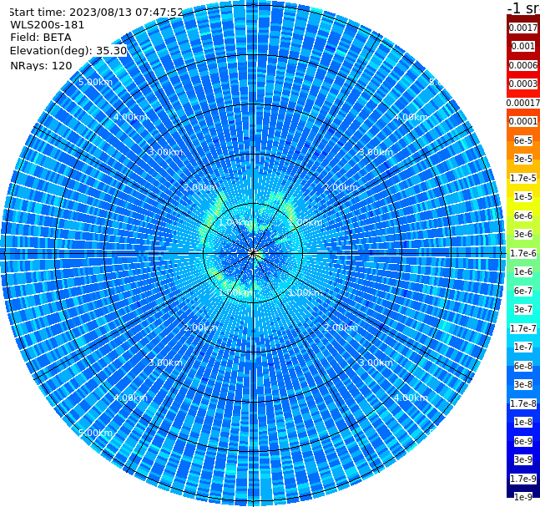The height and width of the screenshot is (507, 540).
Task: Click the lower-left 5.00km range ring label
Action: click(x=95, y=433)
